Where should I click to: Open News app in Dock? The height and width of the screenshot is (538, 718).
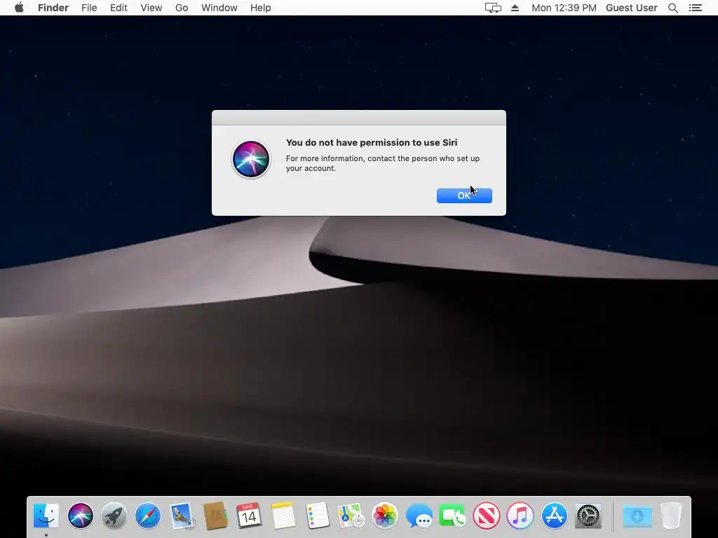487,516
